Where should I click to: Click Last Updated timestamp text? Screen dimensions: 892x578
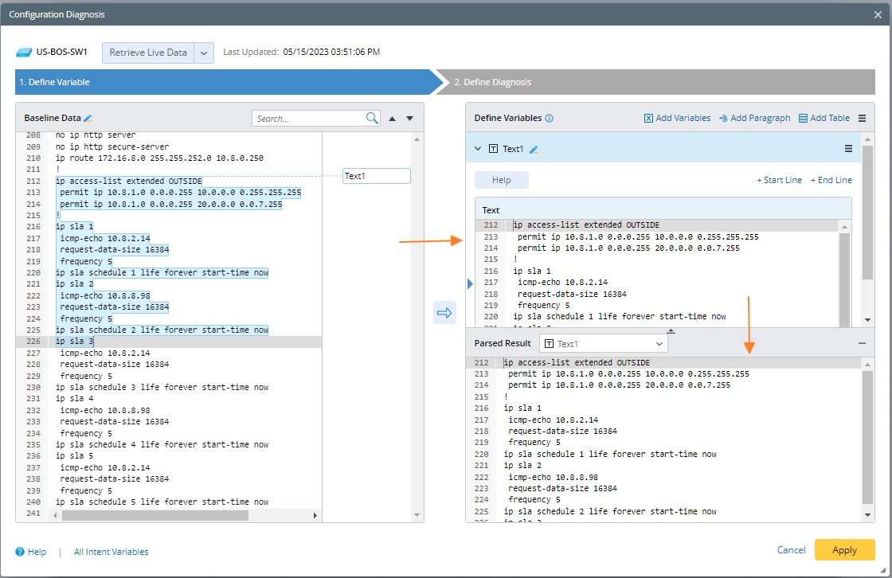click(x=331, y=52)
